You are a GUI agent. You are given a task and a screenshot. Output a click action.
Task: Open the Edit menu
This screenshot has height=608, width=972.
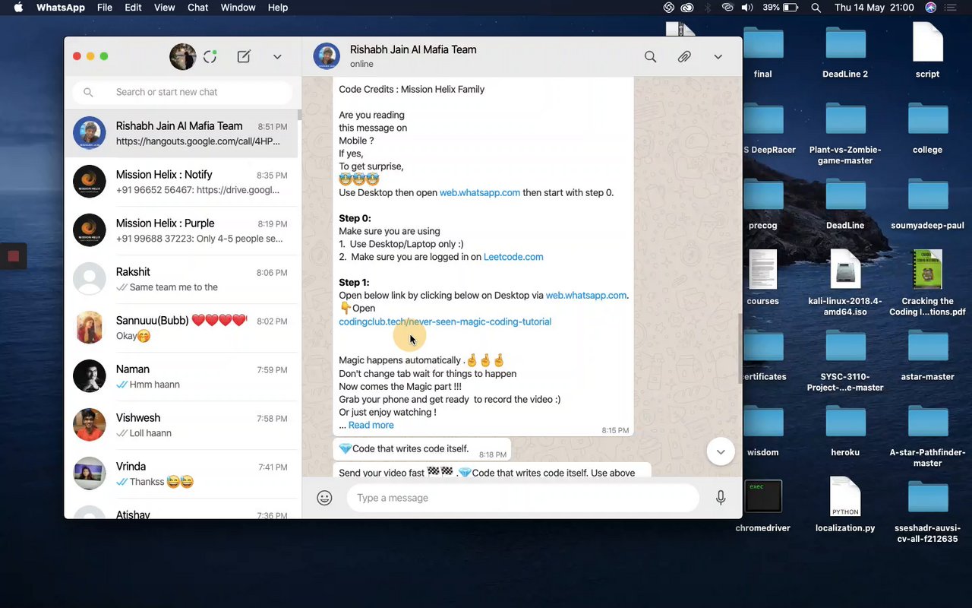[x=133, y=8]
